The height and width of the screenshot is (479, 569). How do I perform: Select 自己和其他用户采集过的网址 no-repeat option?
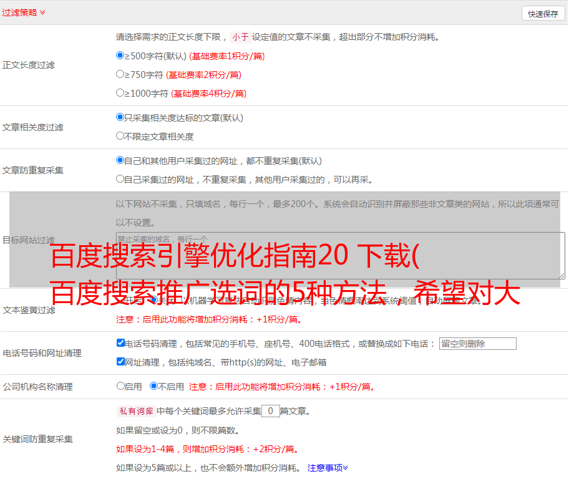tap(120, 160)
